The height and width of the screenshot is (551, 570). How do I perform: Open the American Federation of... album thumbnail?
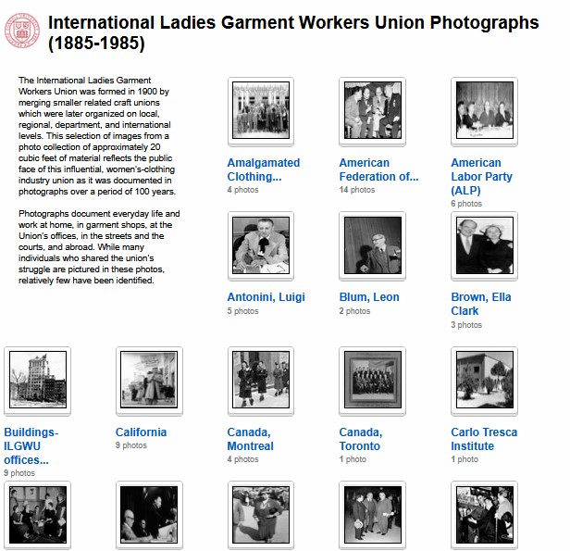372,110
